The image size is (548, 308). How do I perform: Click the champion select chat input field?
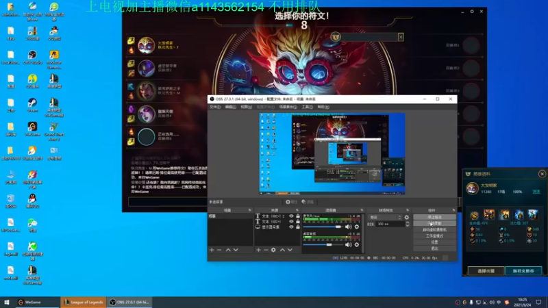click(x=168, y=201)
